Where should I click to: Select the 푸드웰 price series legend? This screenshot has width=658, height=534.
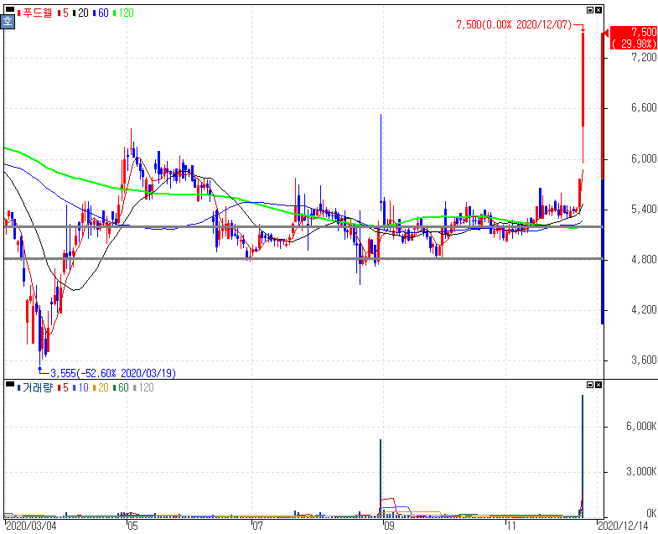34,13
